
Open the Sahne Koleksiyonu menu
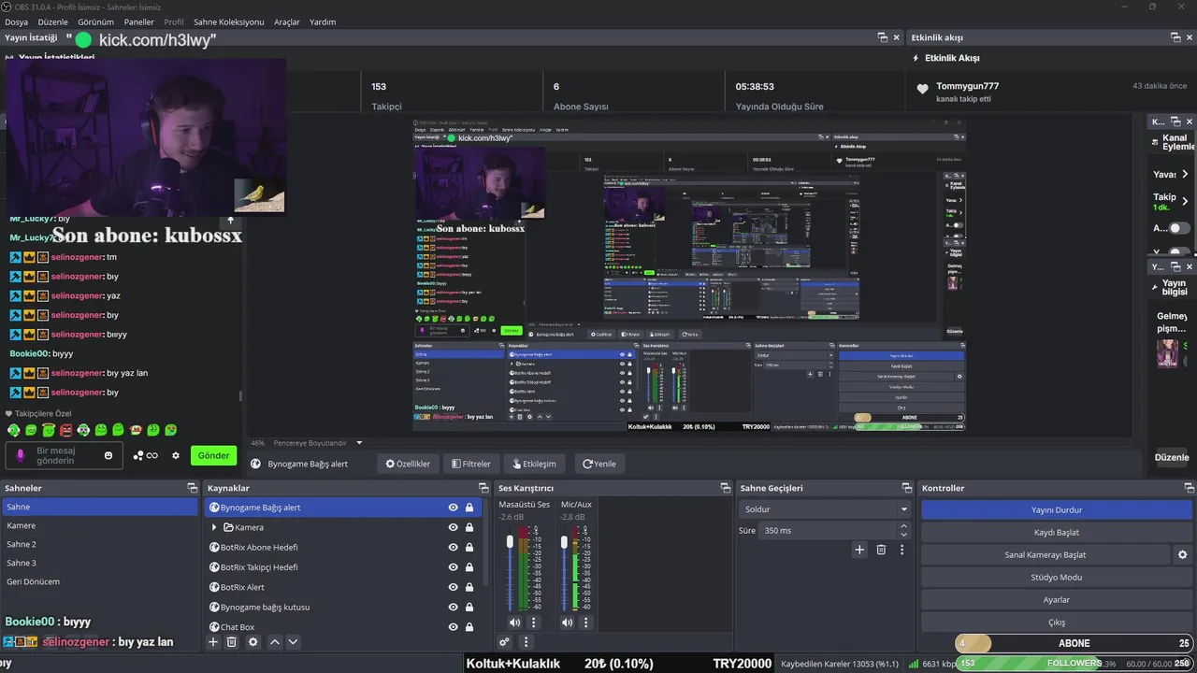coord(228,21)
